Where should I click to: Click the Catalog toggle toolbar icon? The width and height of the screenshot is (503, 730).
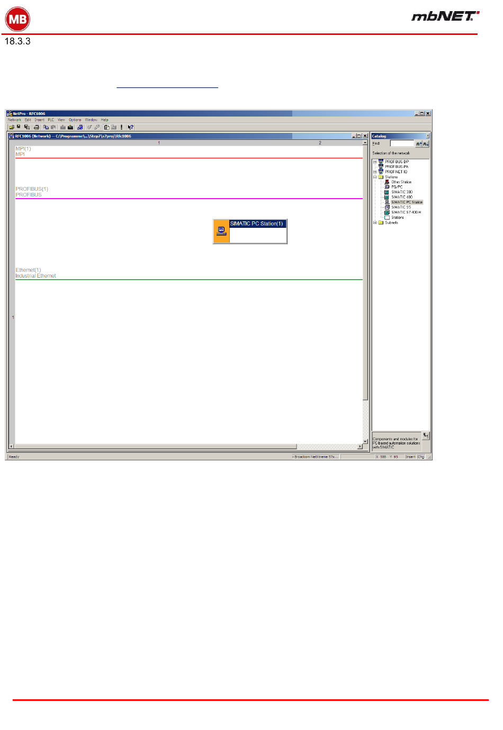tap(106, 127)
